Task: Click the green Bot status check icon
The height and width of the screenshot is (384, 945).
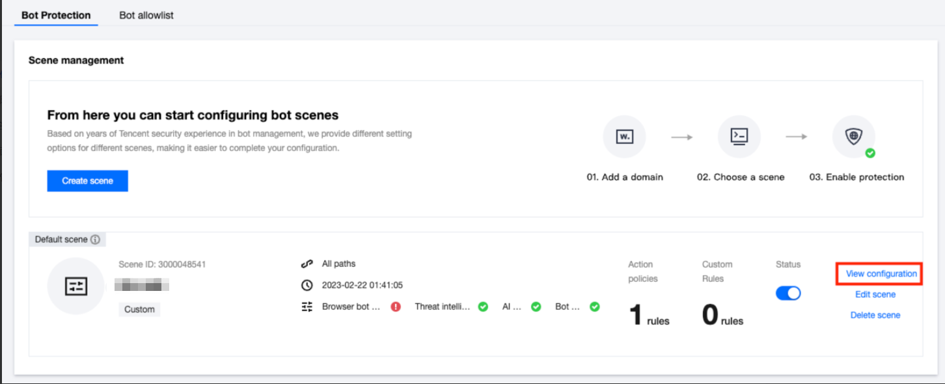Action: point(594,307)
